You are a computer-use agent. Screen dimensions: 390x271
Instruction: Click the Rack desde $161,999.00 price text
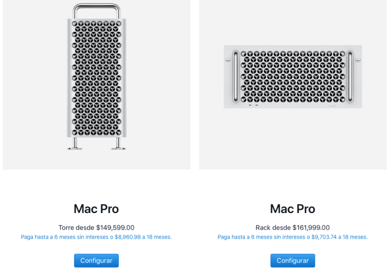pos(293,228)
